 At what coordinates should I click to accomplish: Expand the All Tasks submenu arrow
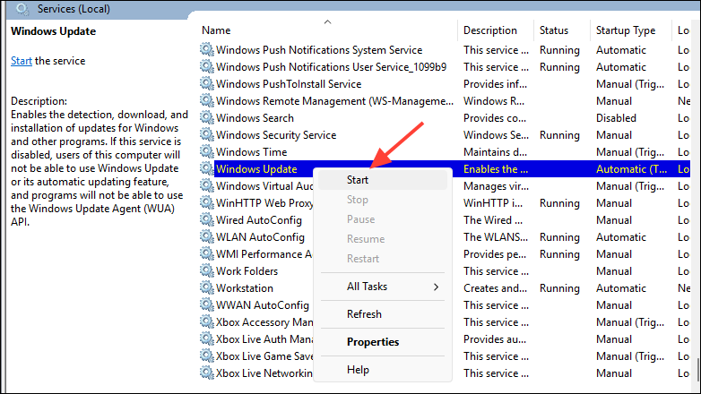coord(436,287)
